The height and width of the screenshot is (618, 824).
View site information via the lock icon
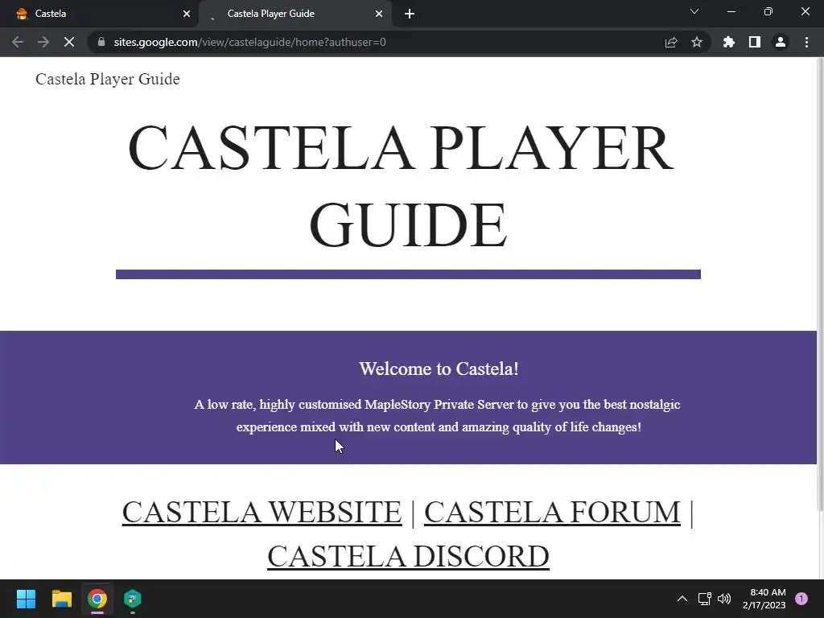coord(101,42)
